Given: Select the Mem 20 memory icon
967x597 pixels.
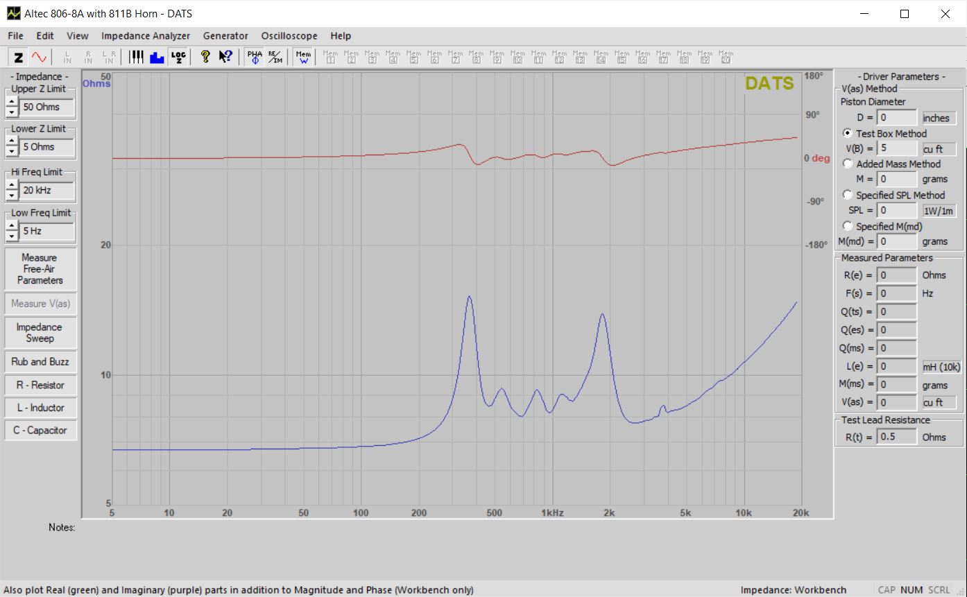Looking at the screenshot, I should (726, 57).
